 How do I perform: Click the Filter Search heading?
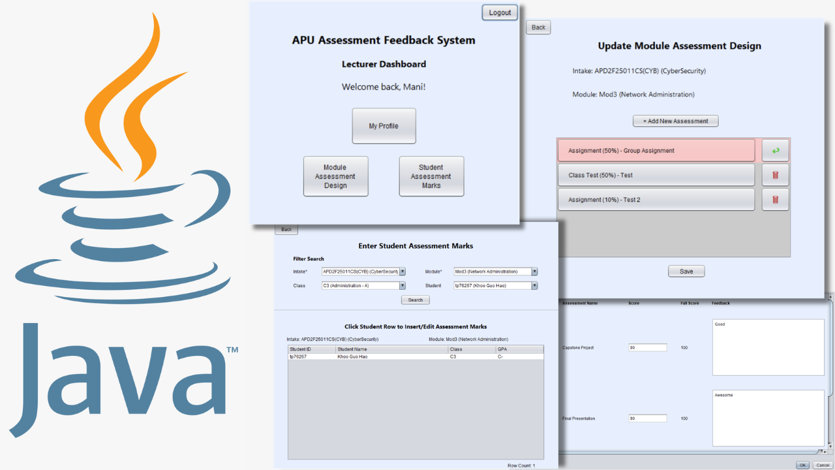click(x=309, y=259)
